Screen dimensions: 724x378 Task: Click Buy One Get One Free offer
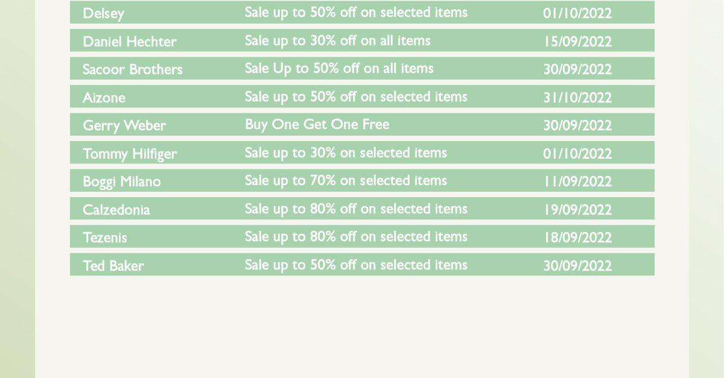(x=317, y=124)
